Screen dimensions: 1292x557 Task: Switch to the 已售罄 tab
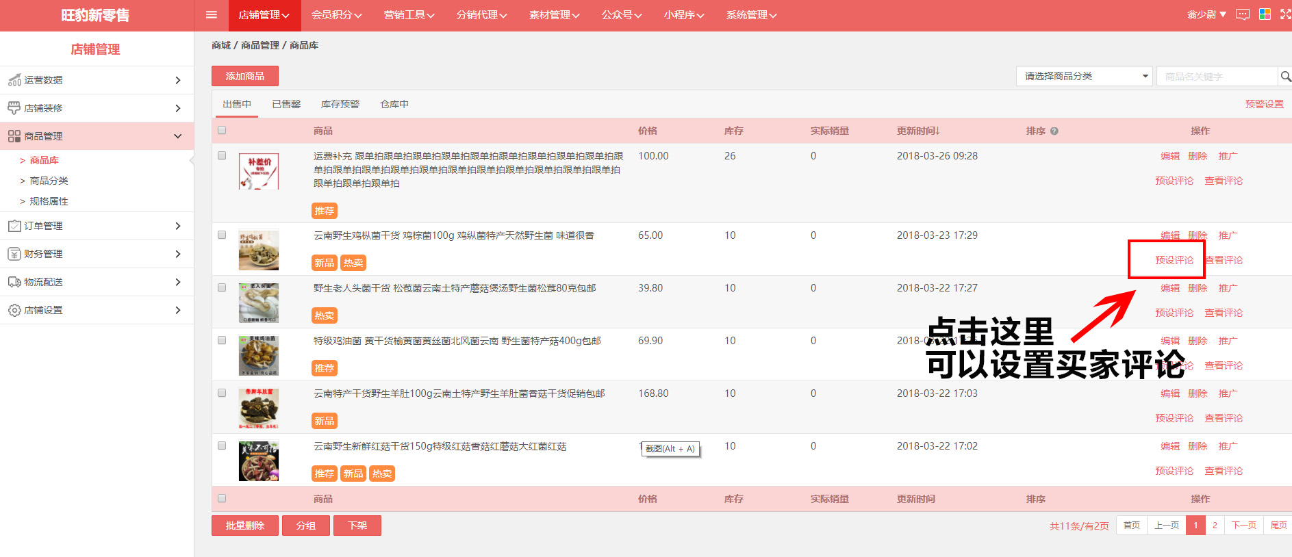[x=286, y=104]
